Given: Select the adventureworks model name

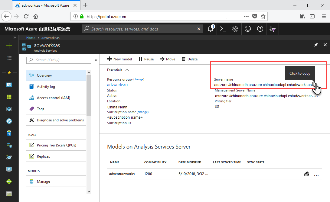Looking at the screenshot, I should point(122,174).
